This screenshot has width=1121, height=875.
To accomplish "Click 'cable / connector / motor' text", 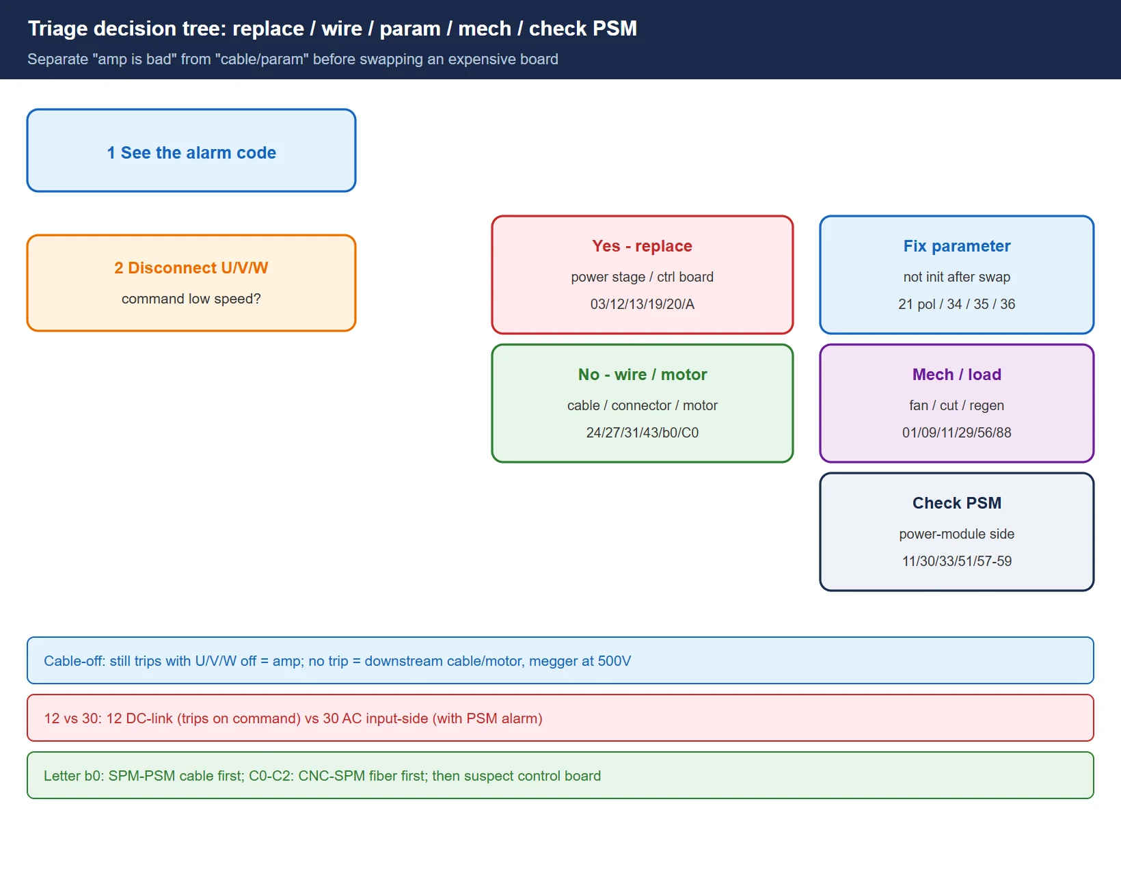I will coord(643,405).
